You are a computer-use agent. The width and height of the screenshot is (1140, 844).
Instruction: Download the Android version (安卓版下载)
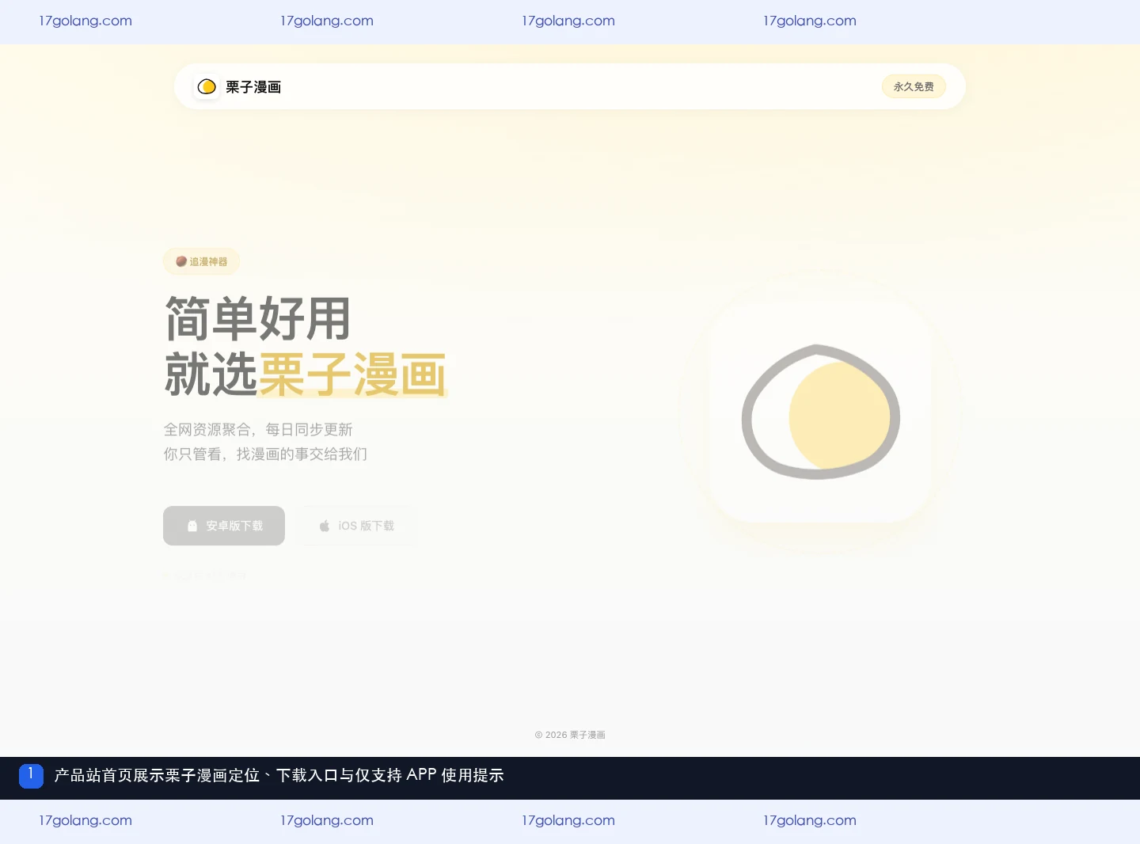click(224, 526)
